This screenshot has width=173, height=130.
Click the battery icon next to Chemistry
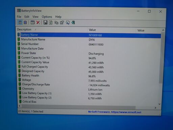tap(20, 88)
